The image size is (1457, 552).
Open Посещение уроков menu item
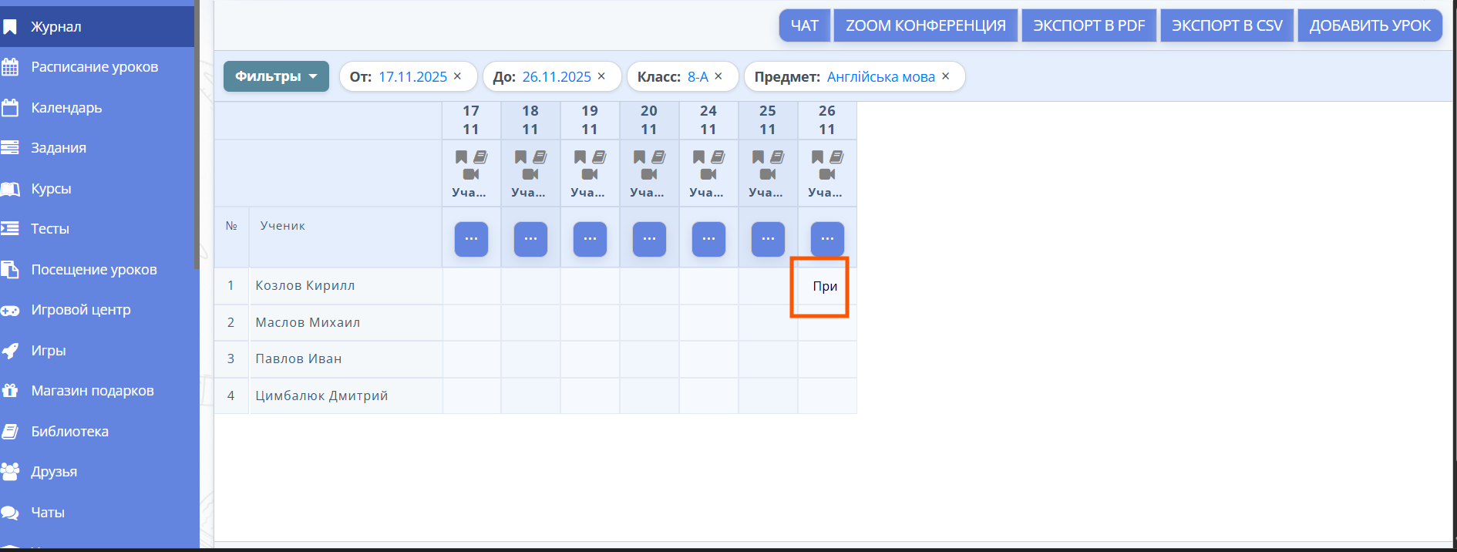(93, 270)
